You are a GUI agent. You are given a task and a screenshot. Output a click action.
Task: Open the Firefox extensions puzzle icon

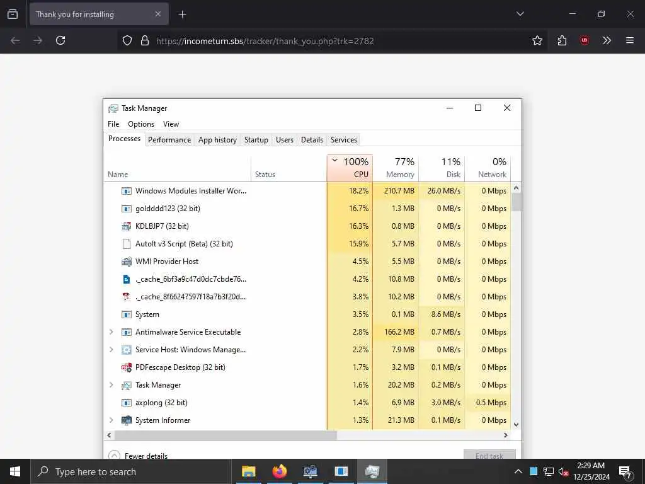[562, 40]
